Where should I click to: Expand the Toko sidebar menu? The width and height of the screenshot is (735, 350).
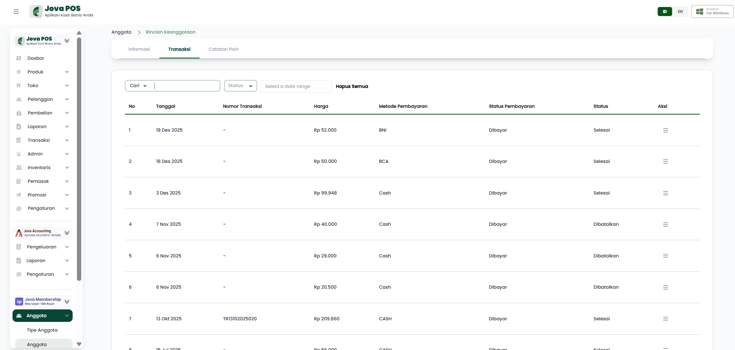coord(43,86)
